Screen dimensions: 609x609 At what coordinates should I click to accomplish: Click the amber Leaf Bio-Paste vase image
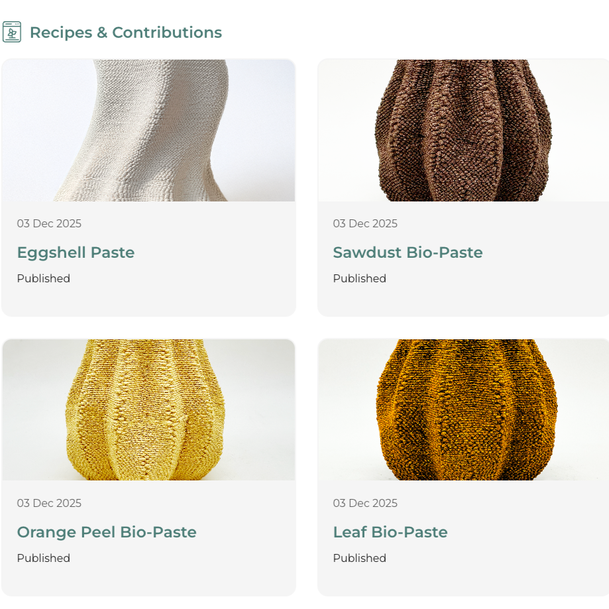[463, 410]
